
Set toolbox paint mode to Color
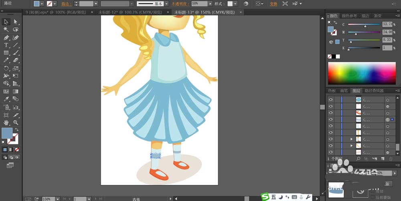coord(5,149)
